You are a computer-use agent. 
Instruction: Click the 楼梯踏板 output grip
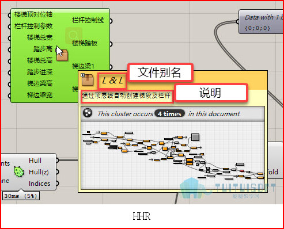click(x=111, y=44)
